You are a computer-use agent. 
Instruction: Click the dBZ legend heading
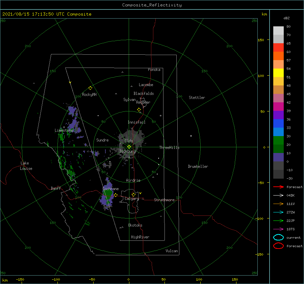286,18
